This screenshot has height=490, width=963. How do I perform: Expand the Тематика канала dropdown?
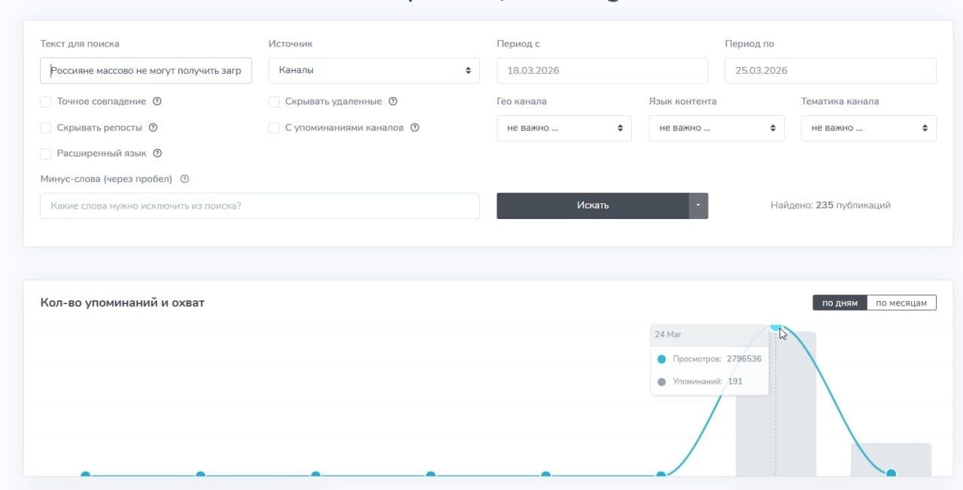867,128
